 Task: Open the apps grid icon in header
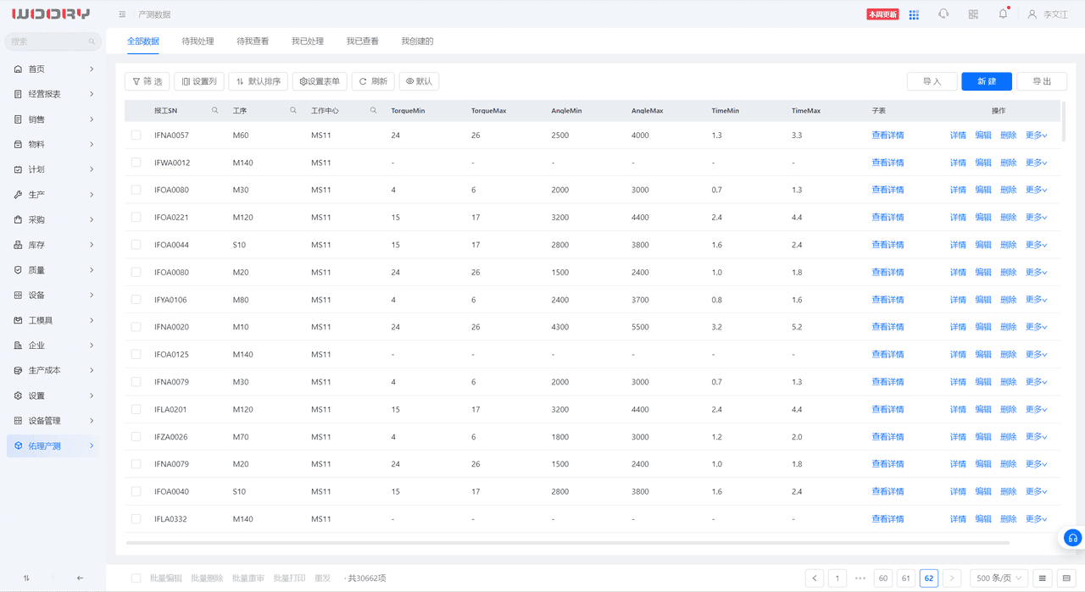pos(914,14)
